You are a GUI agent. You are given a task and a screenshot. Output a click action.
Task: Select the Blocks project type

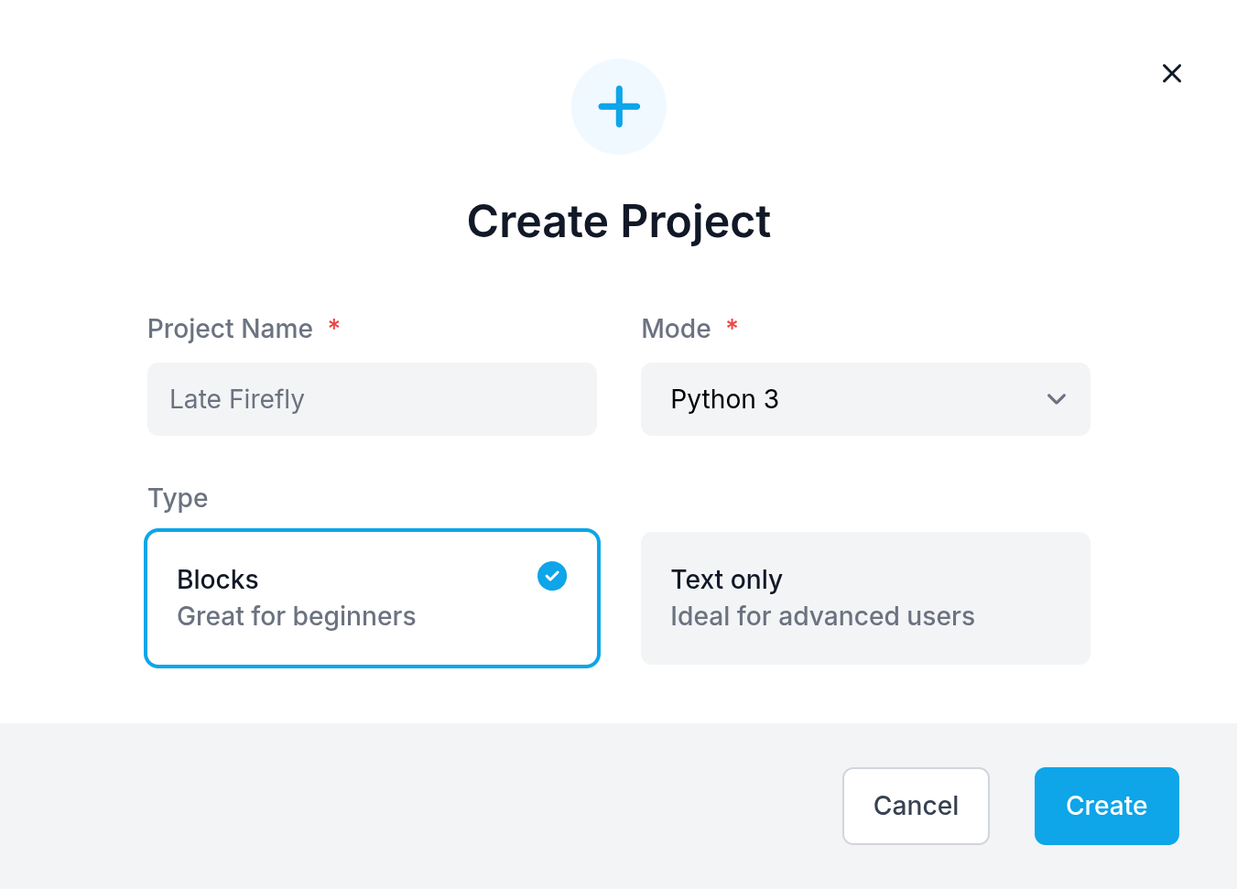pyautogui.click(x=372, y=598)
